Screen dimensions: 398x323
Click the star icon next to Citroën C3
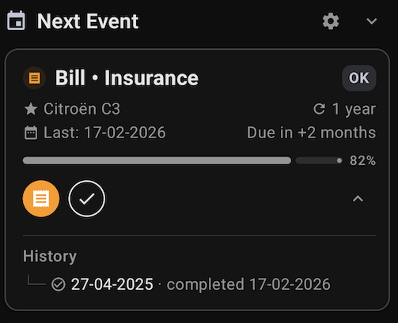tap(31, 109)
